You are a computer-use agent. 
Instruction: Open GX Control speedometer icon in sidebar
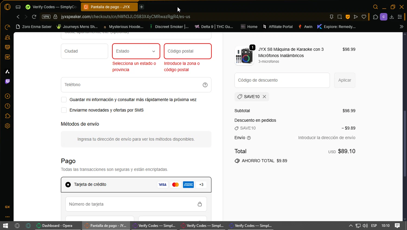tap(7, 27)
